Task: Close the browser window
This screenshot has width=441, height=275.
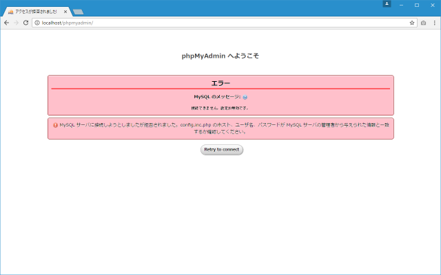Action: click(433, 5)
